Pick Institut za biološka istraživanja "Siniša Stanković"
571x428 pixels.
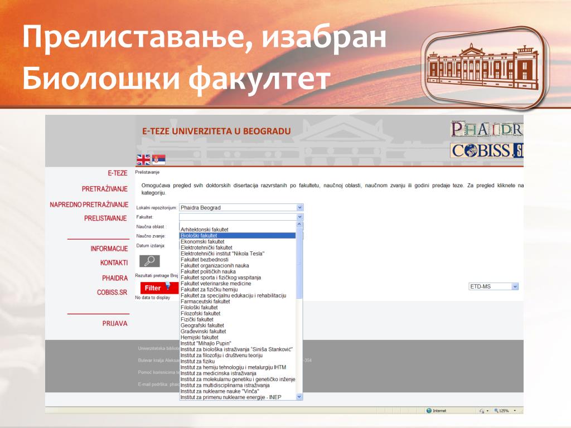click(x=238, y=349)
